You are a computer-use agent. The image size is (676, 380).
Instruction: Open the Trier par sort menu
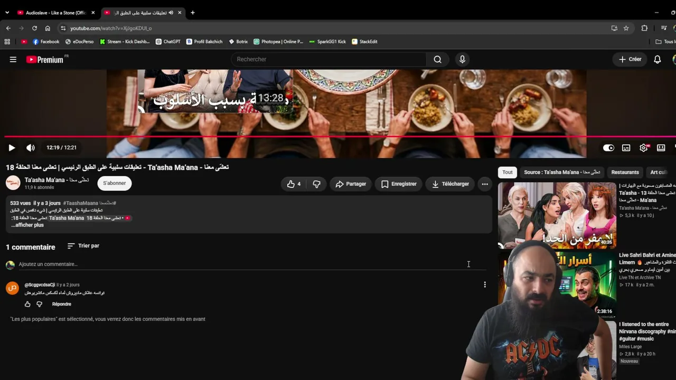[x=83, y=246]
